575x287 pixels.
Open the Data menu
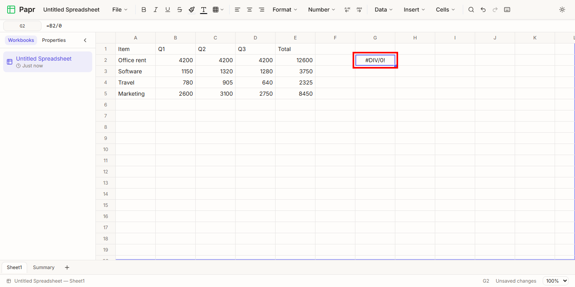pyautogui.click(x=384, y=10)
